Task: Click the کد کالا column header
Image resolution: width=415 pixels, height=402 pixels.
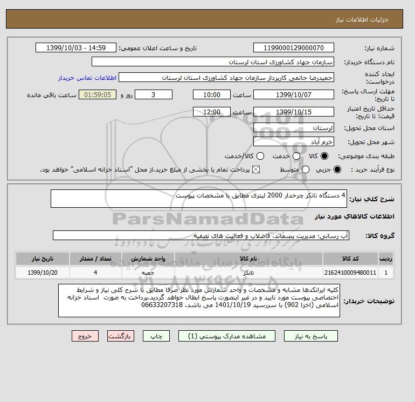Action: click(x=350, y=258)
